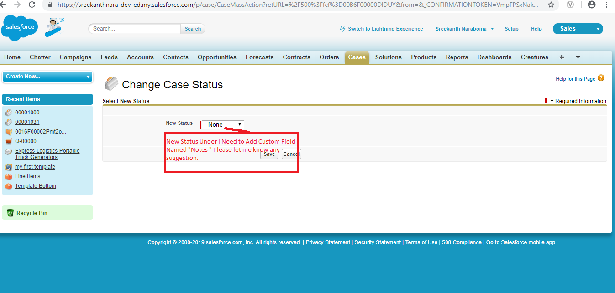
Task: Open the Home tab
Action: (12, 57)
